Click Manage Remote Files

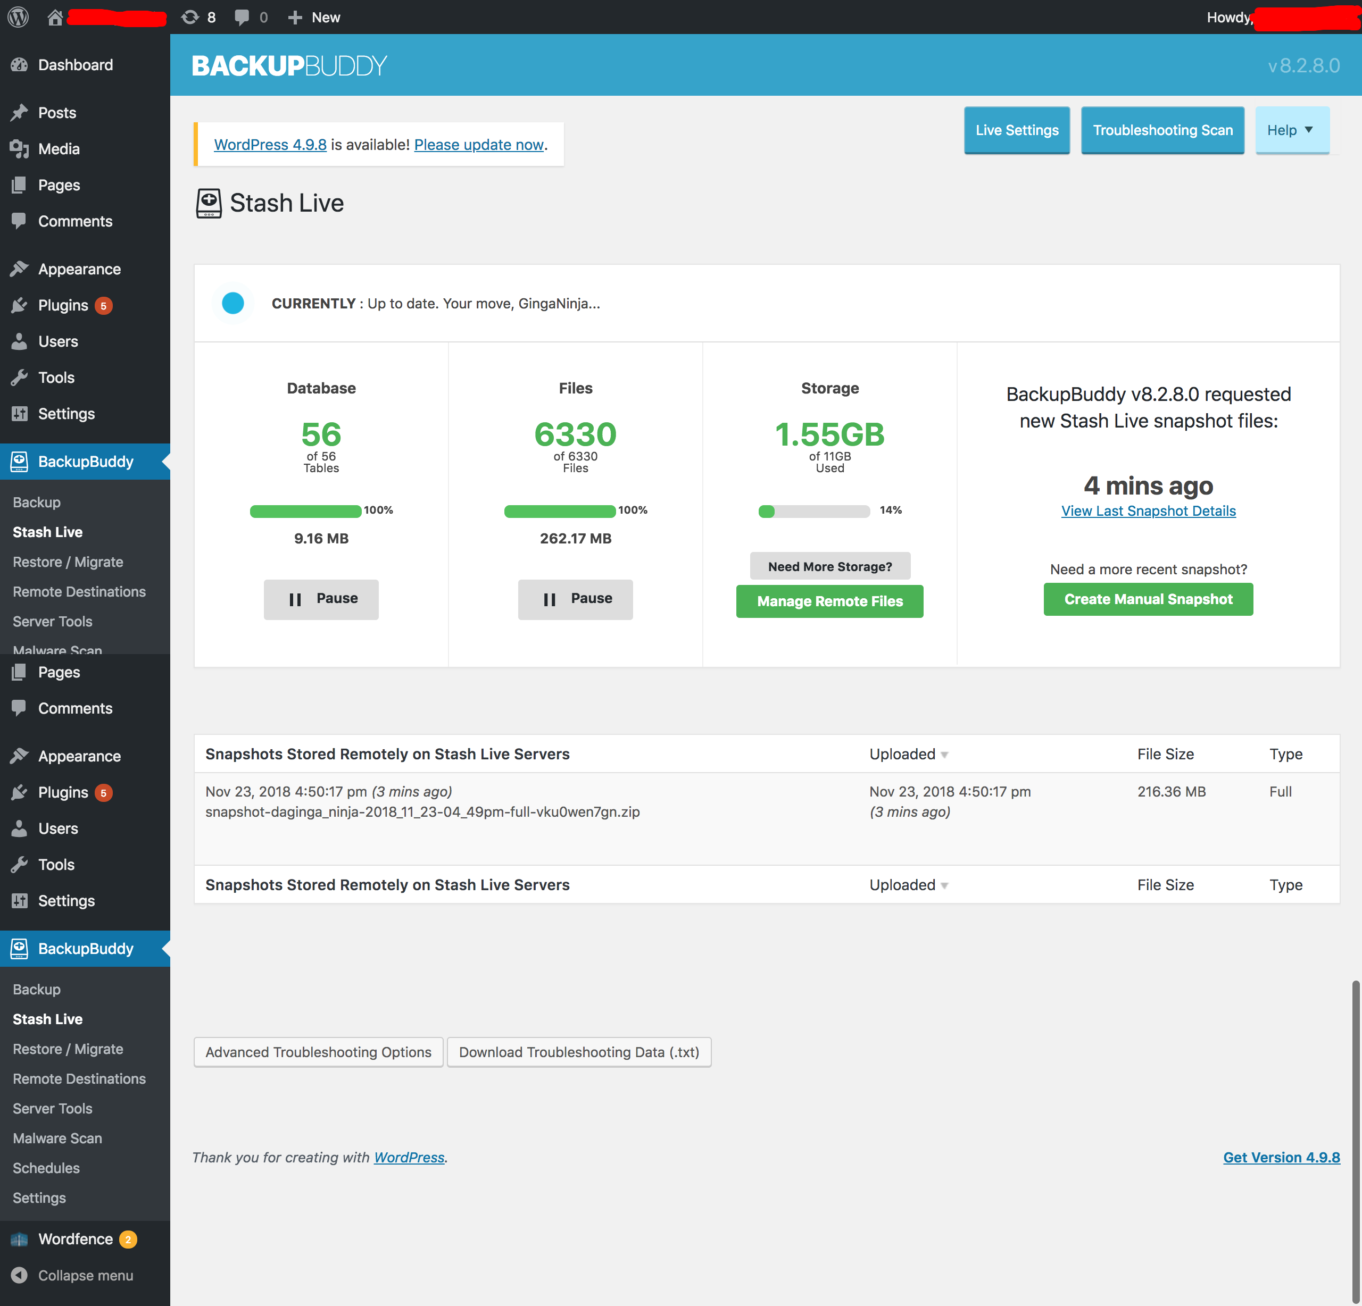click(830, 601)
